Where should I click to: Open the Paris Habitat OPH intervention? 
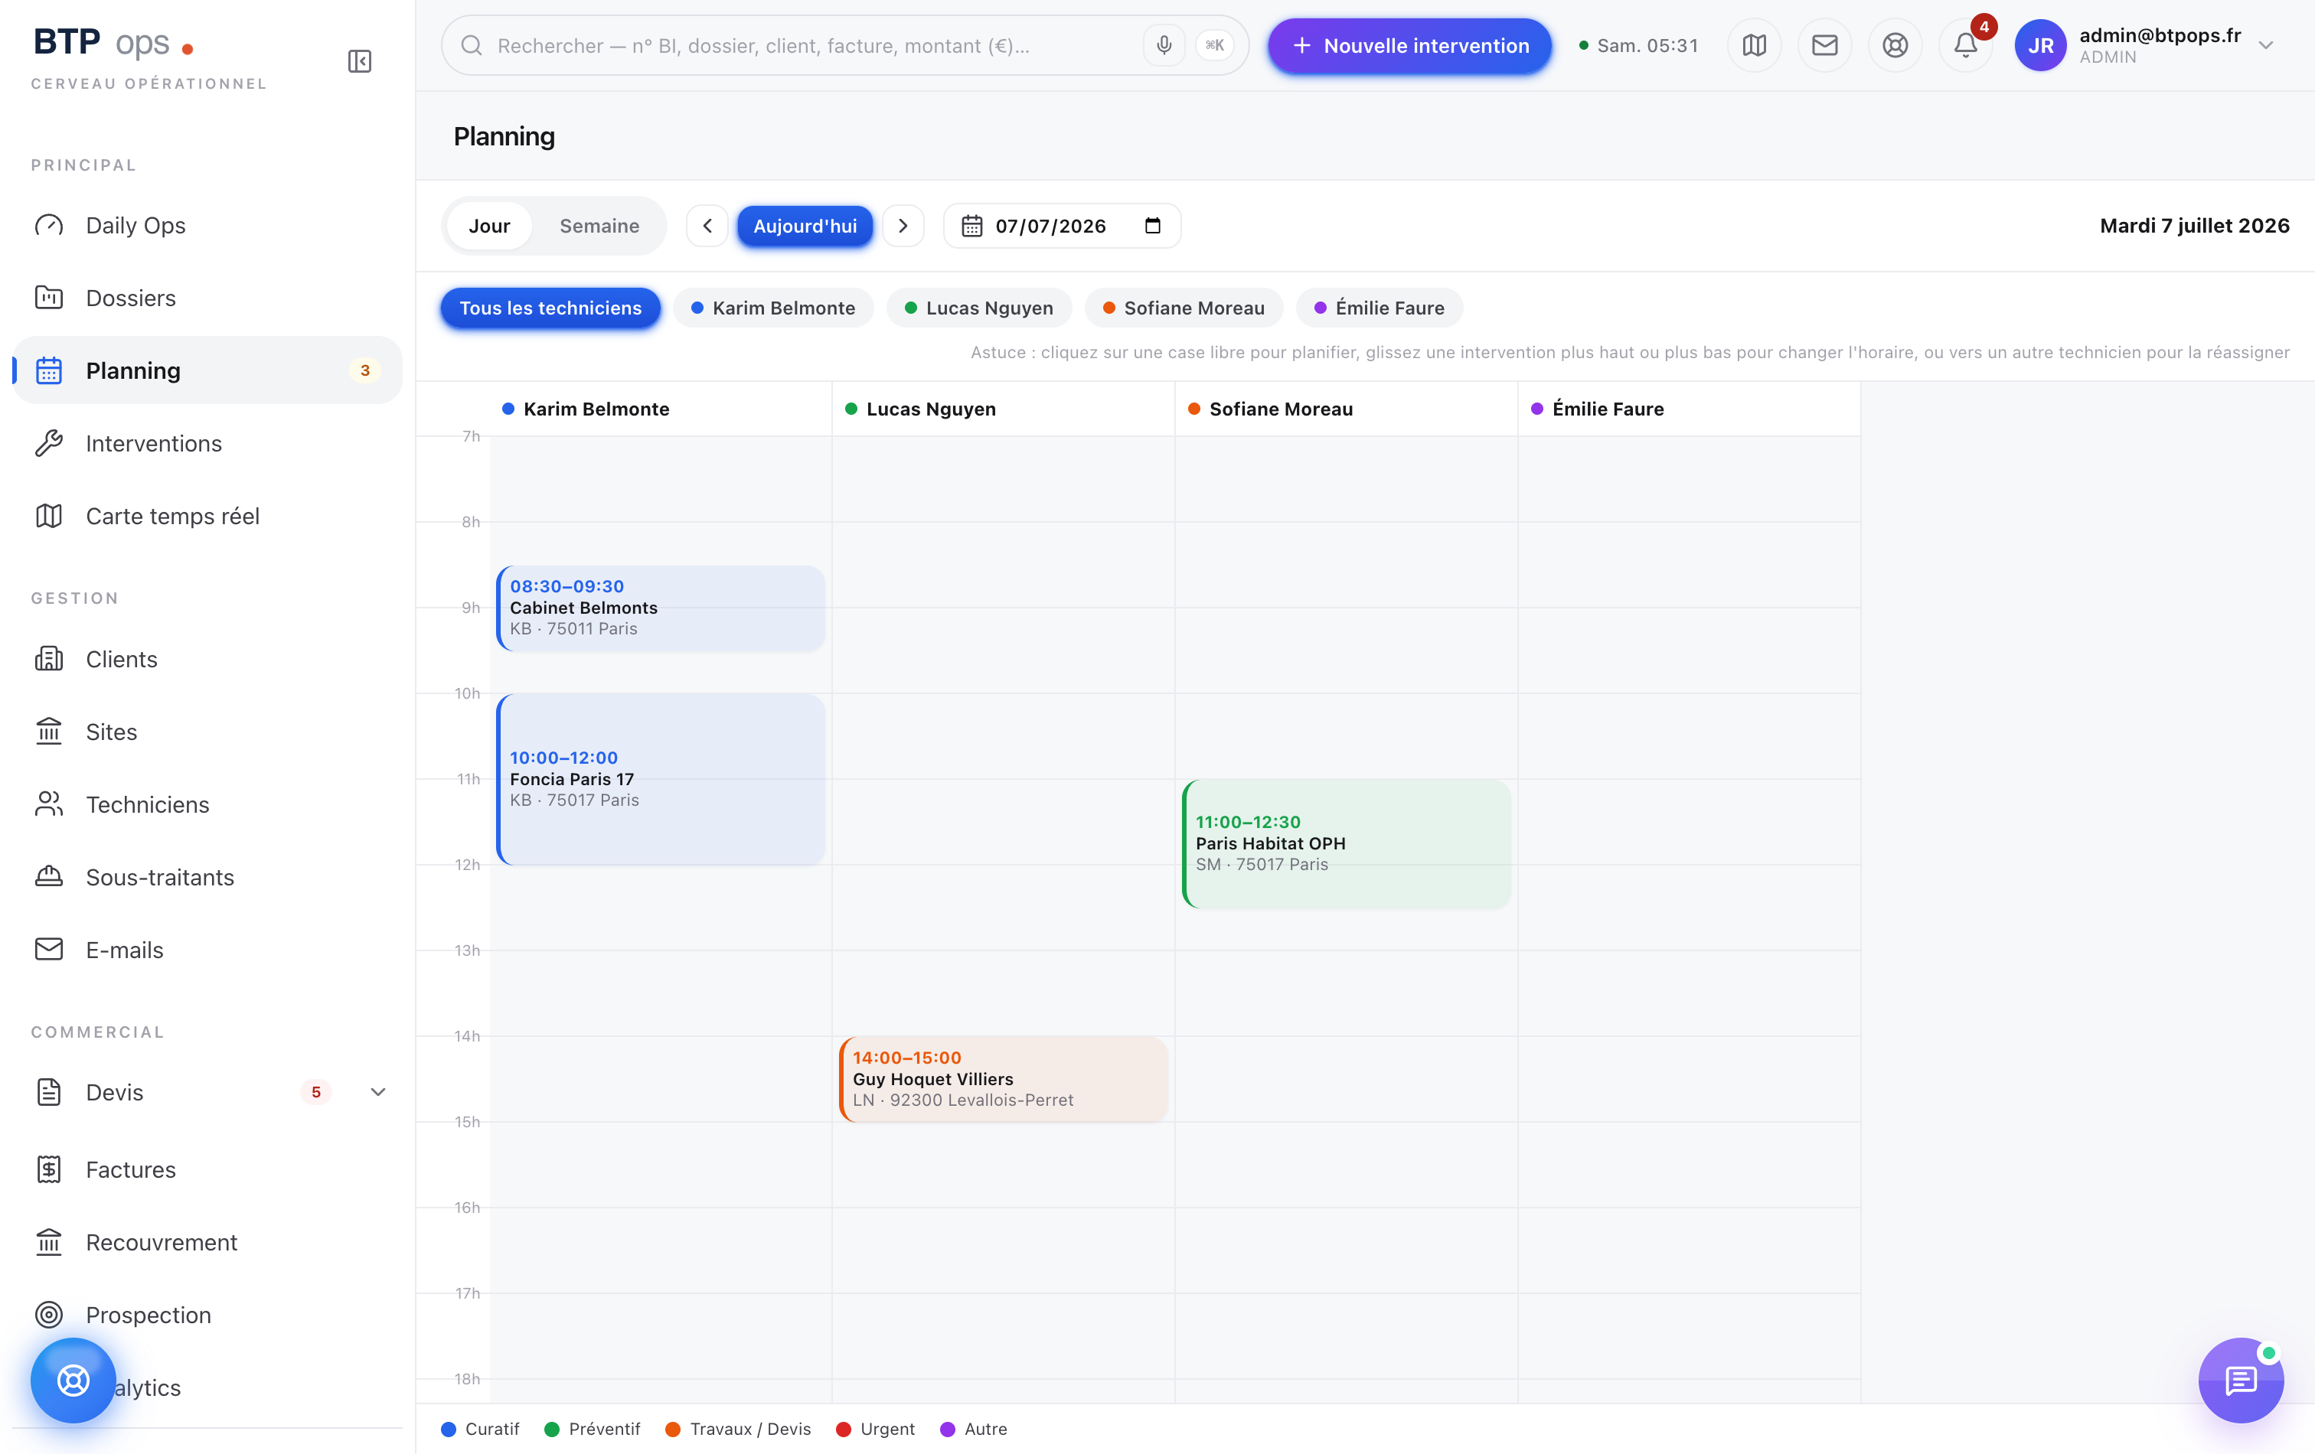point(1346,843)
